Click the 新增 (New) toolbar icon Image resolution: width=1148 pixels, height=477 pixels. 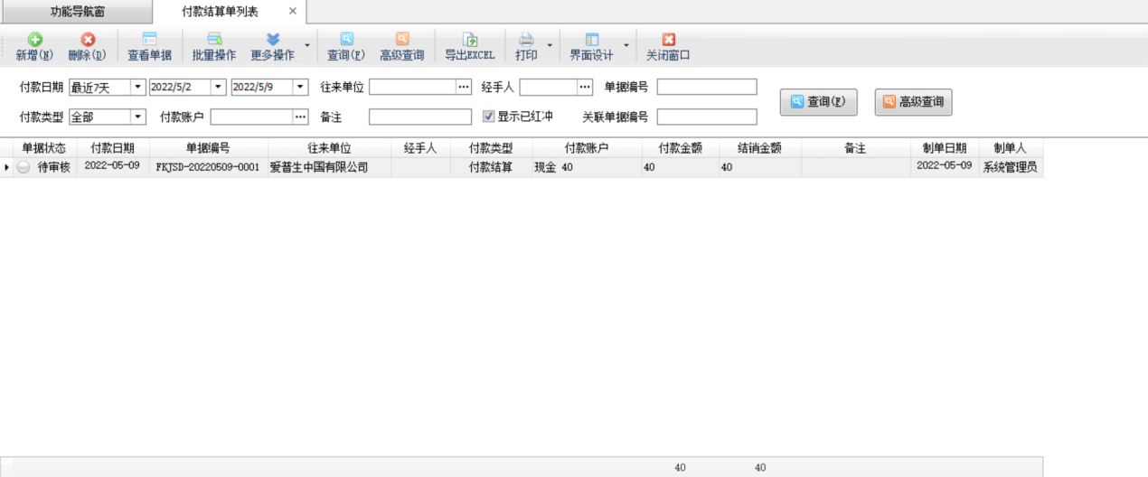tap(34, 41)
